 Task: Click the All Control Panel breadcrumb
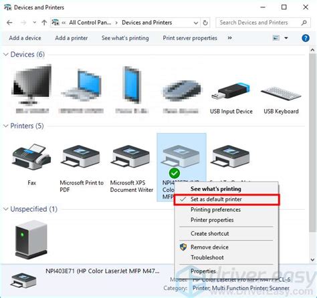[x=90, y=23]
